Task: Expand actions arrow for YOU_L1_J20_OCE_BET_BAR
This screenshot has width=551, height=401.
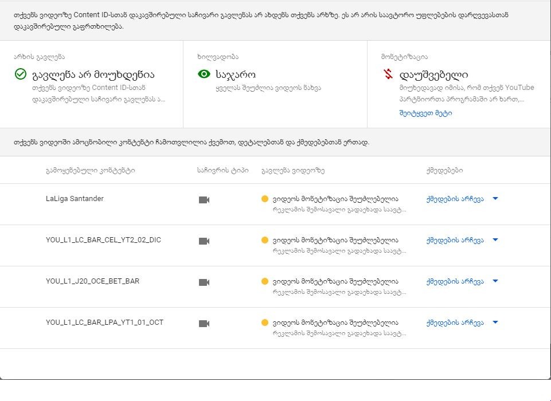Action: [495, 281]
